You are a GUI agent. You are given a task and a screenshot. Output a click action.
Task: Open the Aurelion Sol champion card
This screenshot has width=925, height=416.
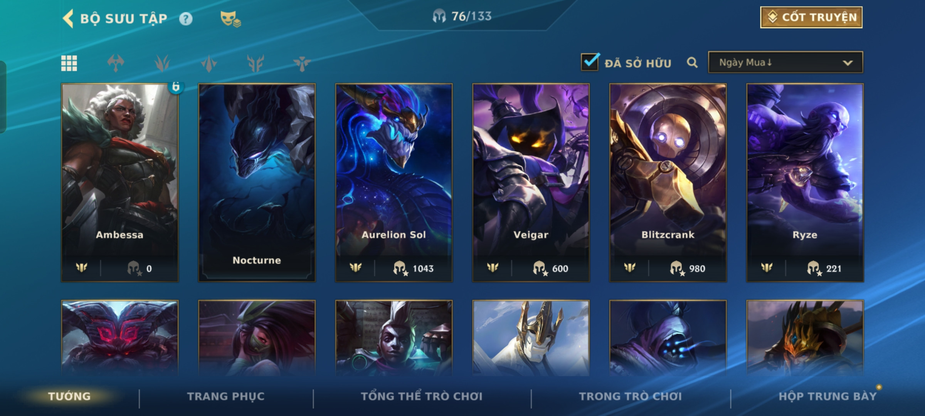[x=394, y=183]
